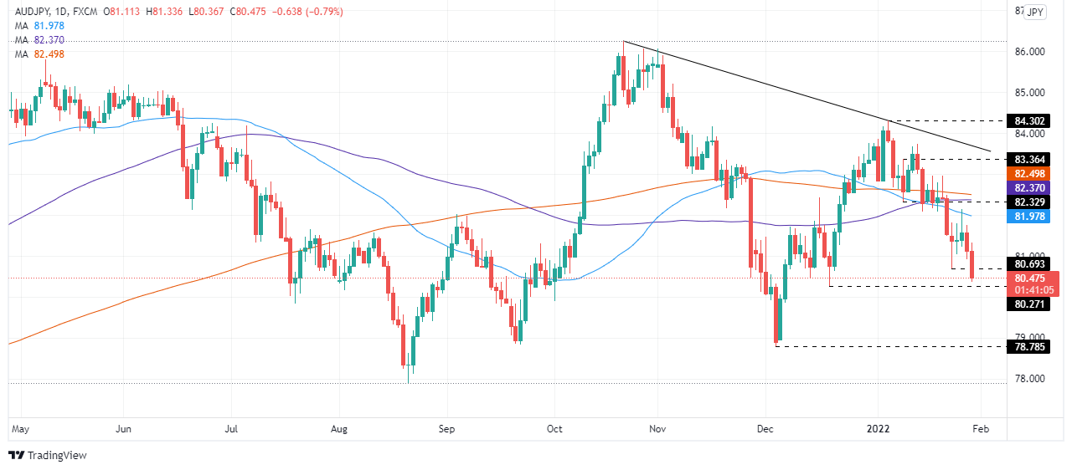Select the 78.785 price level label
1072x470 pixels.
1031,346
